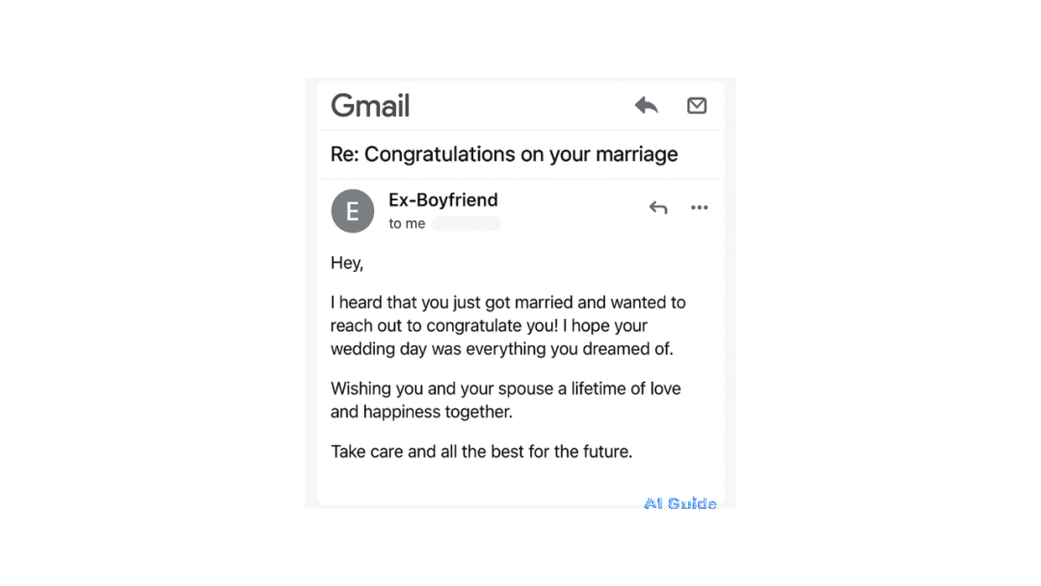
Task: Click "Take care and all the best" closing line
Action: [x=481, y=452]
